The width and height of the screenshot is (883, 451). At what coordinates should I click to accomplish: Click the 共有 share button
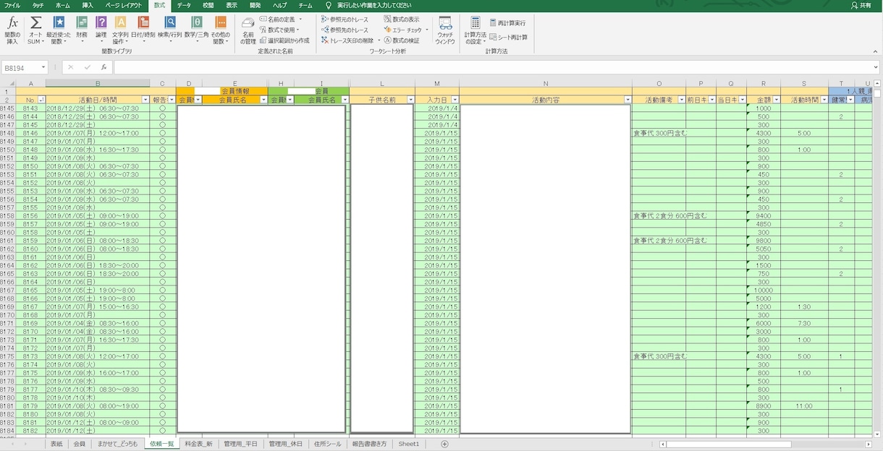point(861,5)
